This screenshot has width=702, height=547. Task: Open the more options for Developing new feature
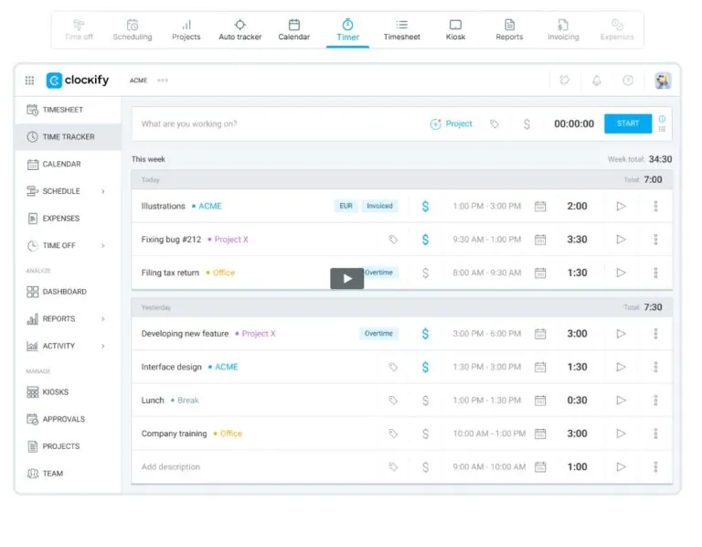point(655,333)
